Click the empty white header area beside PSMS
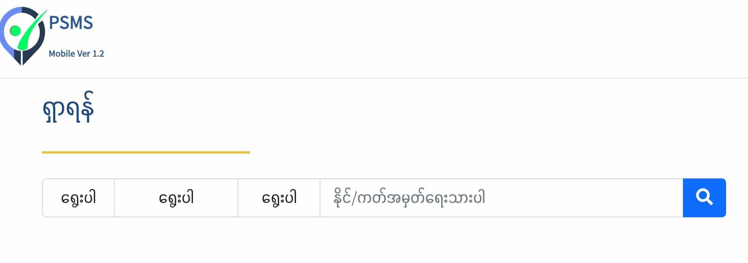Screen dimensions: 748x263 [x=416, y=38]
